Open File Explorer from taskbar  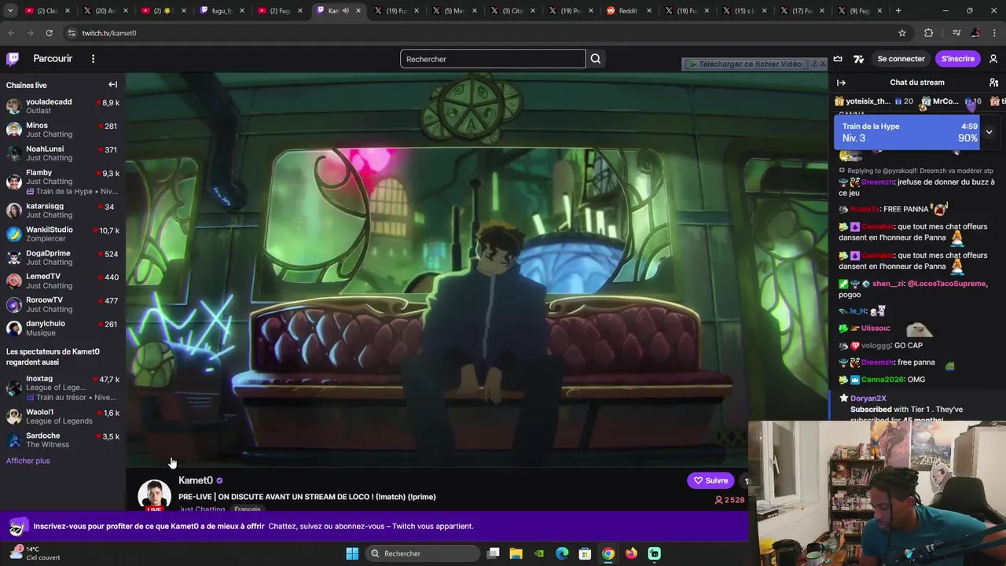[x=516, y=553]
